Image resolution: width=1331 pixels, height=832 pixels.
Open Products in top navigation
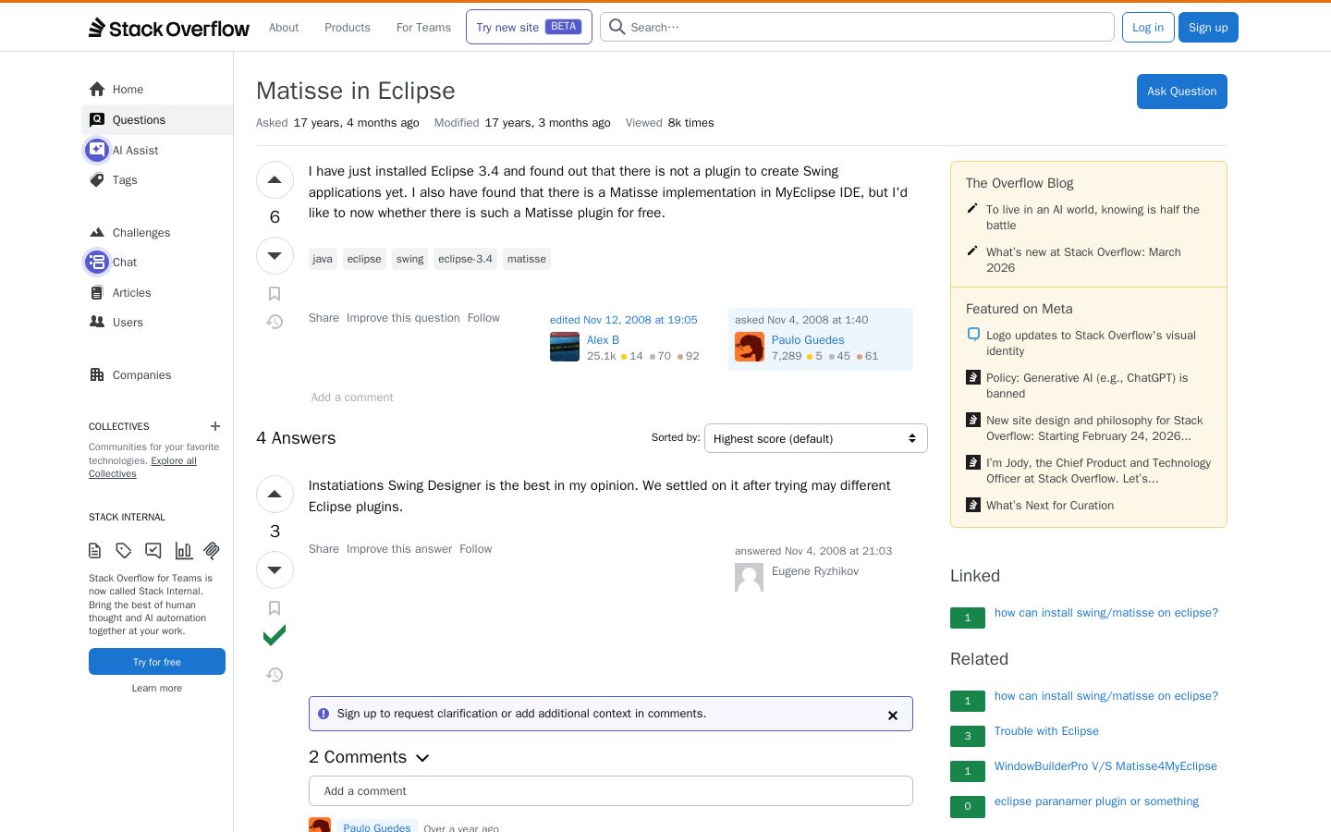348,28
